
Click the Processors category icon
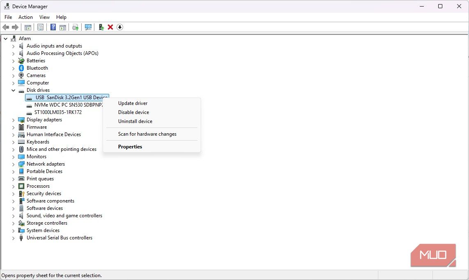(x=21, y=186)
